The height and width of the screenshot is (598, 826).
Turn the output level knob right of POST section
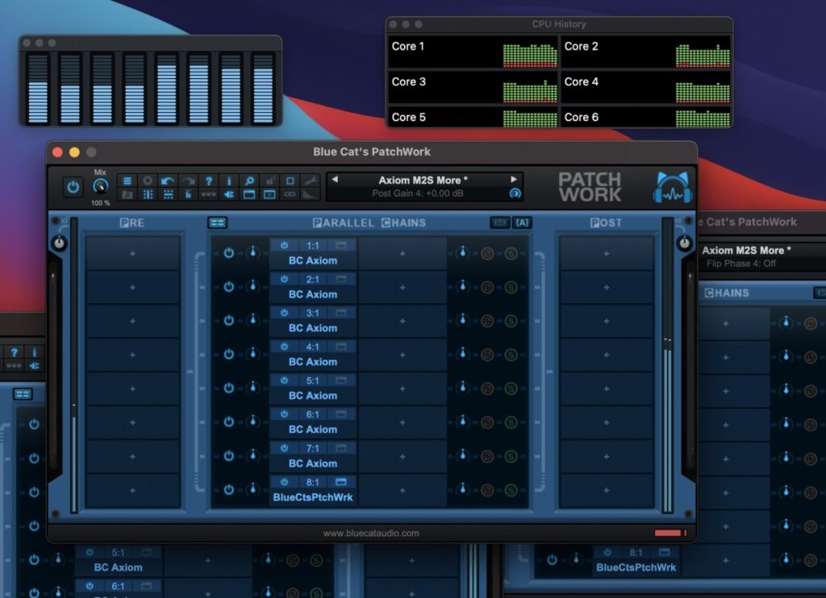[x=684, y=243]
